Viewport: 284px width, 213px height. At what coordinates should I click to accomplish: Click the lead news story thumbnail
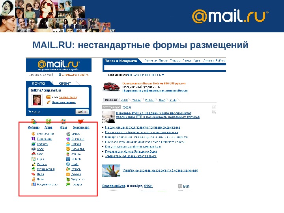[108, 117]
